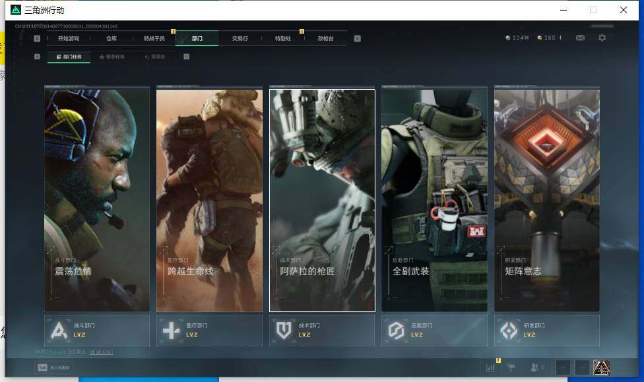644x382 pixels.
Task: Click the left key icon before 部门任务
Action: click(x=37, y=57)
